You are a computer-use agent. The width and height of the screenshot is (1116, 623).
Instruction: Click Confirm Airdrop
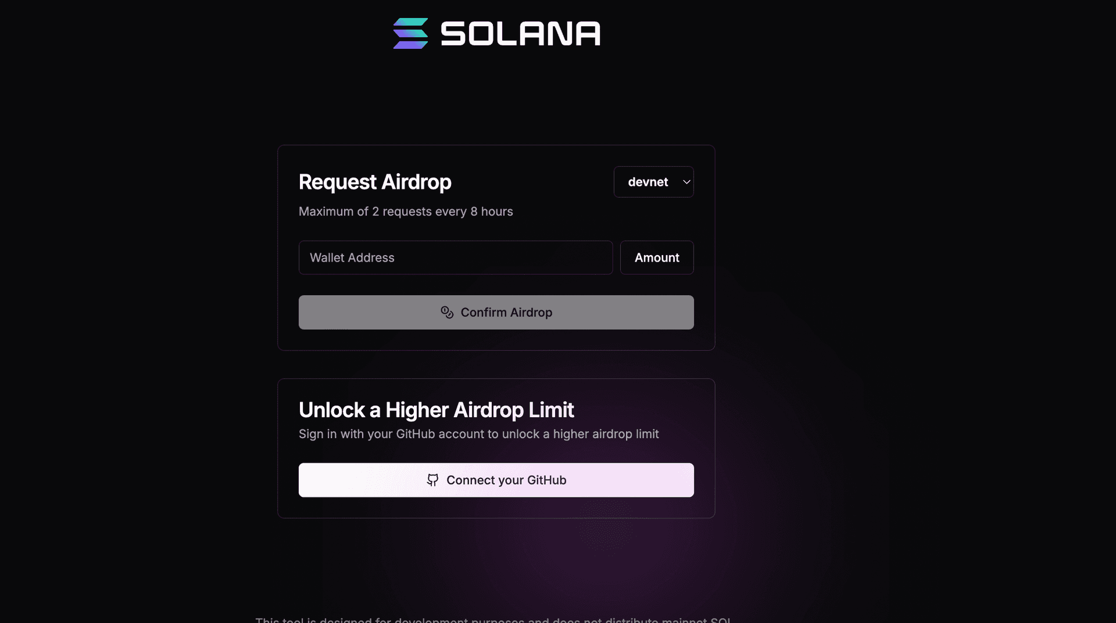point(496,312)
